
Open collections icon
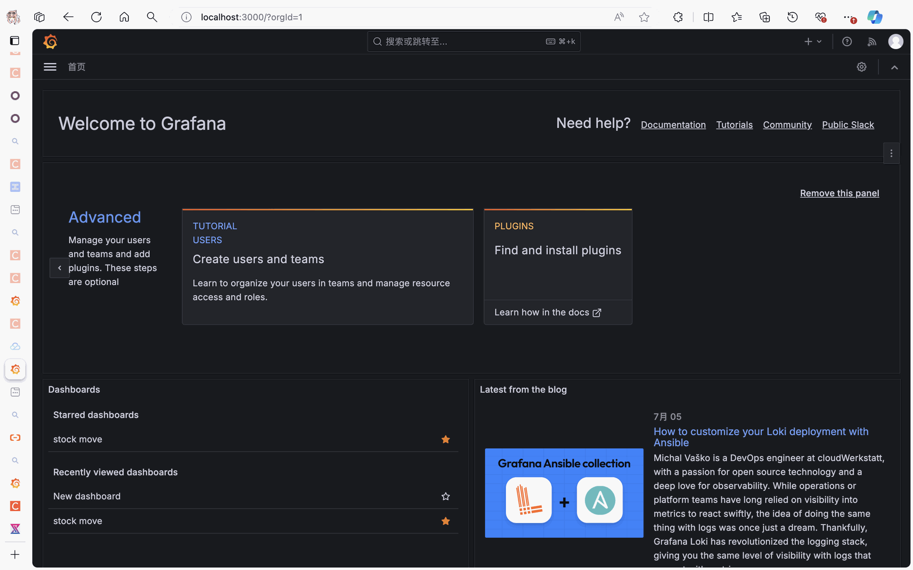tap(765, 17)
